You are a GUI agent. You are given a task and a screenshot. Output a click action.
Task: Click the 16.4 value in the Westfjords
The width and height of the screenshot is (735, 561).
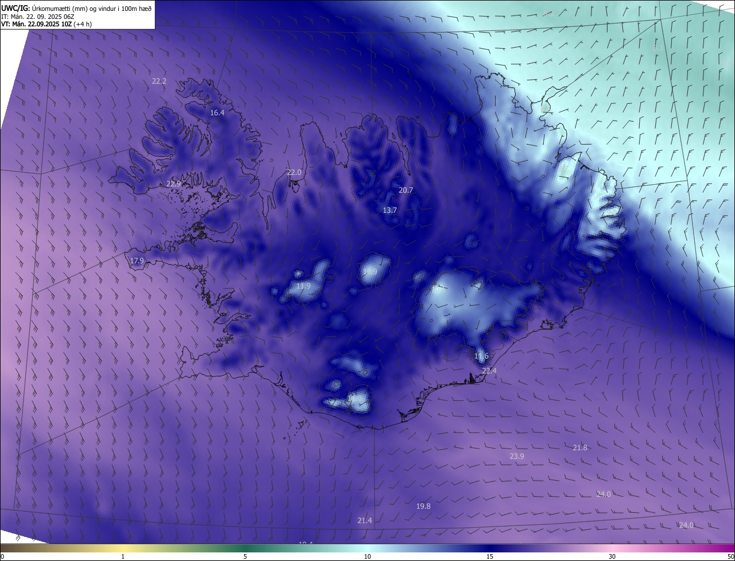(x=217, y=113)
